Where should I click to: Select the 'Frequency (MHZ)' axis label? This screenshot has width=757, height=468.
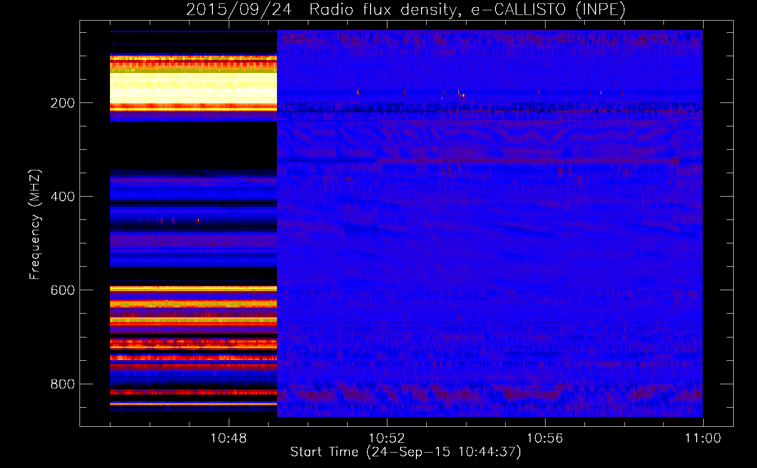coord(35,225)
